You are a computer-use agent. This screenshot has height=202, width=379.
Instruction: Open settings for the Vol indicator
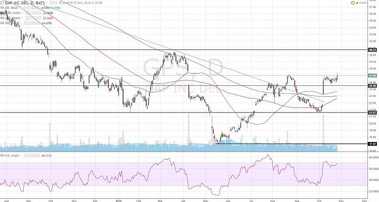(x=29, y=8)
